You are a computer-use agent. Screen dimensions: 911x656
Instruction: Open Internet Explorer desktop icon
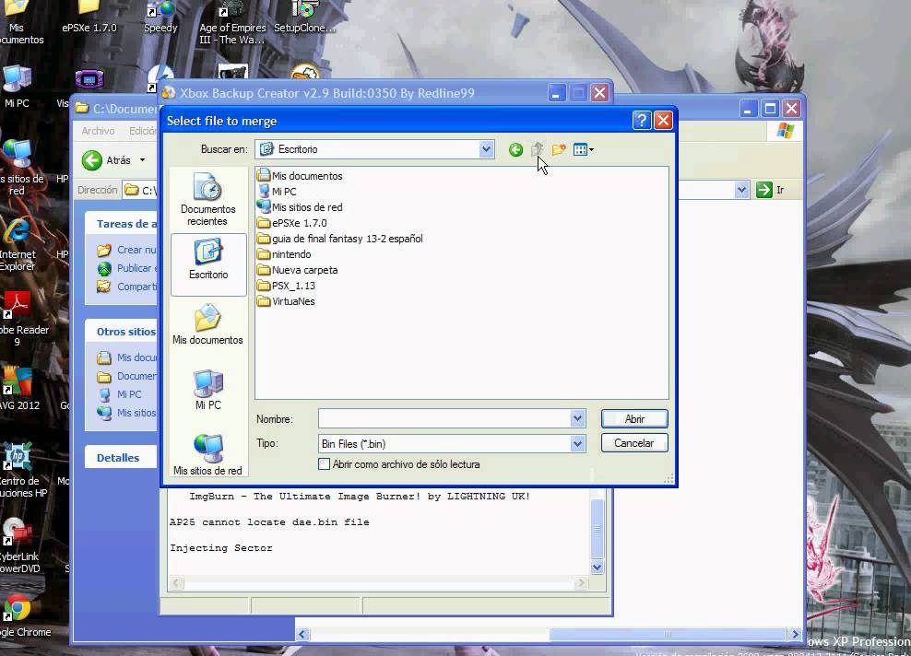click(18, 246)
